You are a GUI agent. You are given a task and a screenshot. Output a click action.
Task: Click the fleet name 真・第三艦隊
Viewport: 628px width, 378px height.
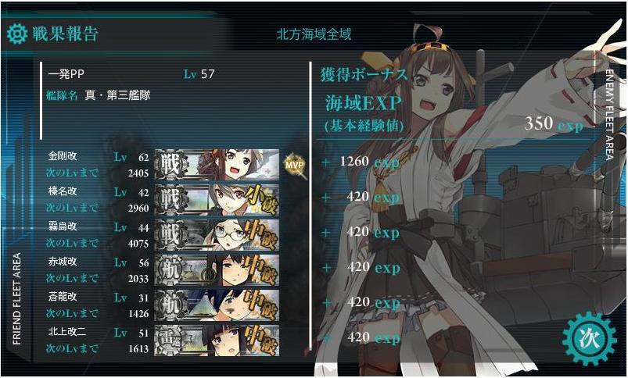tap(117, 96)
